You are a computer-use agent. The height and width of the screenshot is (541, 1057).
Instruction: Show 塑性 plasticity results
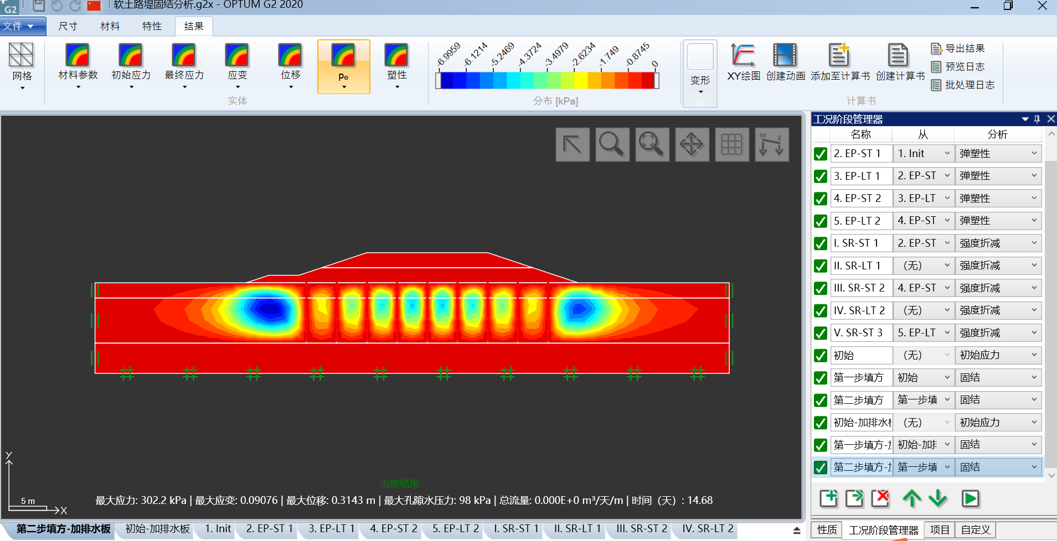click(397, 66)
